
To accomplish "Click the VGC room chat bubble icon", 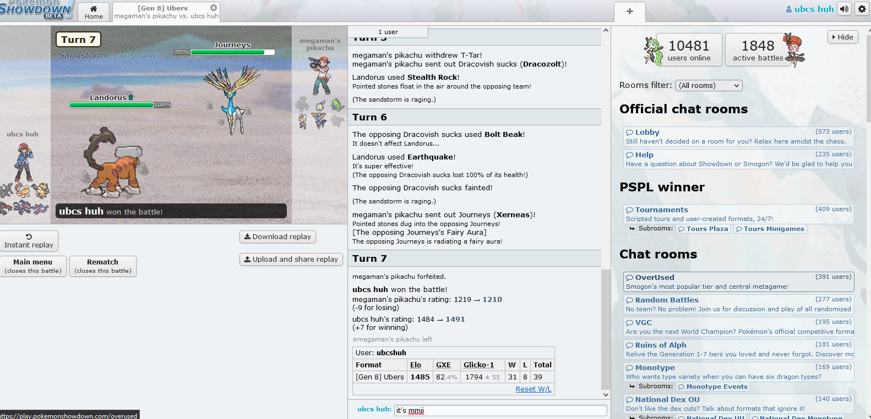I will [x=629, y=323].
